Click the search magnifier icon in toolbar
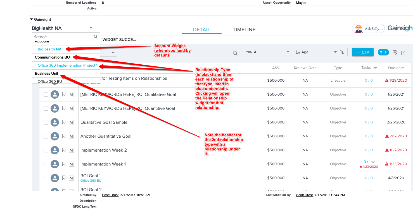The image size is (413, 209). 235,53
